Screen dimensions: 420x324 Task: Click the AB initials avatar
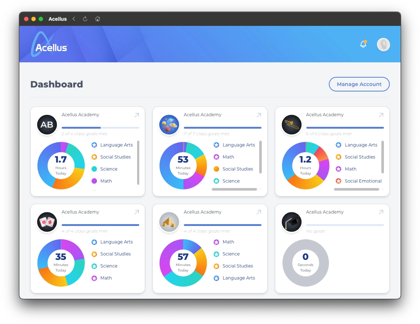point(47,125)
